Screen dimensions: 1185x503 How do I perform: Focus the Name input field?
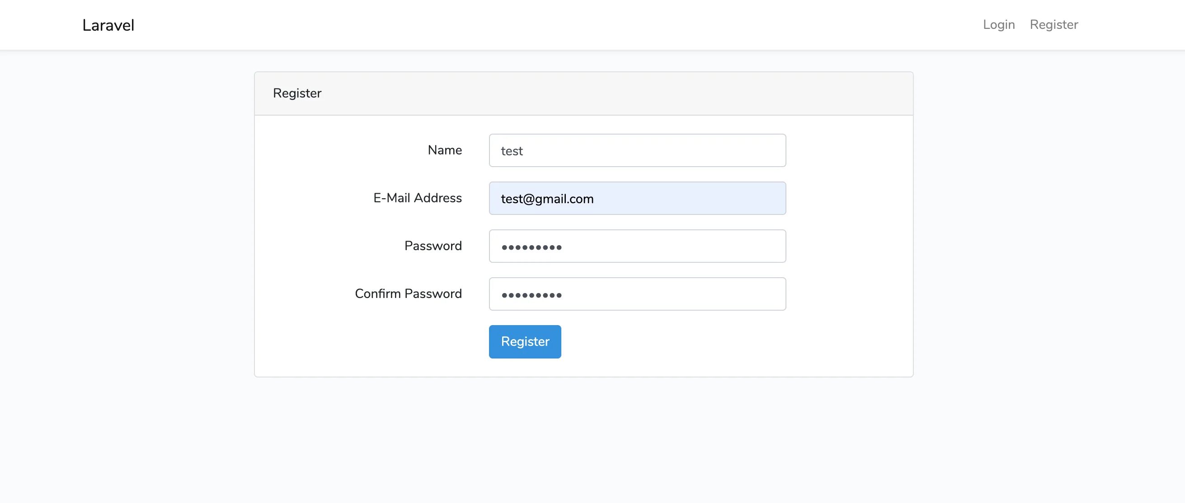tap(637, 150)
